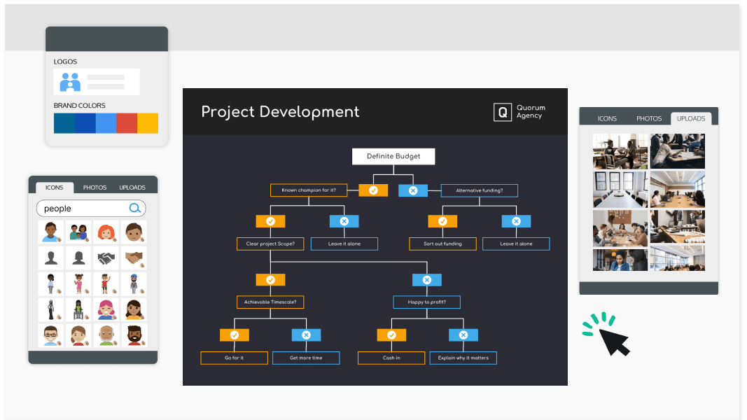This screenshot has height=420, width=747.
Task: Pick the brown ponytail woman in red icon
Action: 78,335
